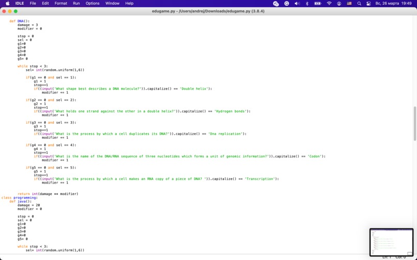Click 'return int(damage ** modifier)' line
417x260 pixels.
tap(48, 194)
